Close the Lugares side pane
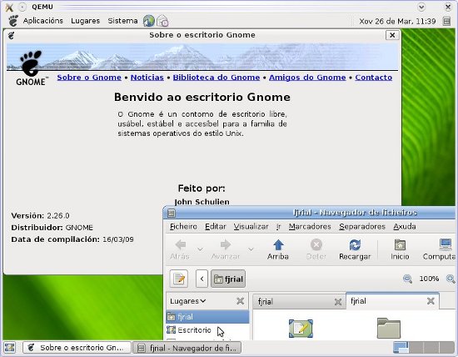The image size is (458, 357). click(x=240, y=301)
